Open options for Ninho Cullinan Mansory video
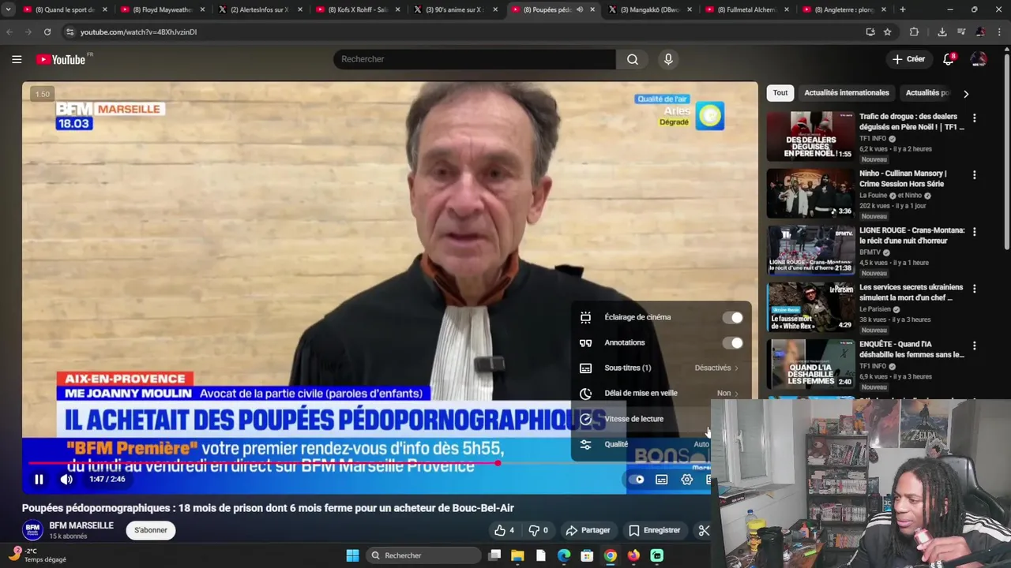Viewport: 1011px width, 568px height. (974, 174)
